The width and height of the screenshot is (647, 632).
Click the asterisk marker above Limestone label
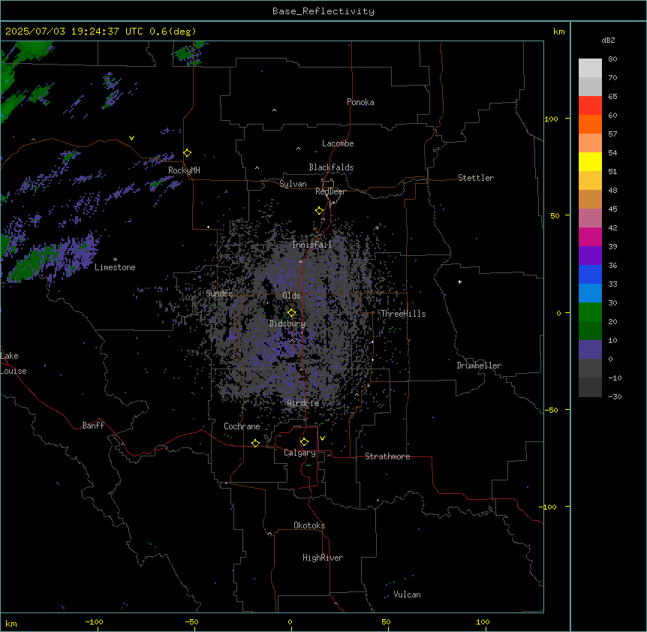pos(115,259)
